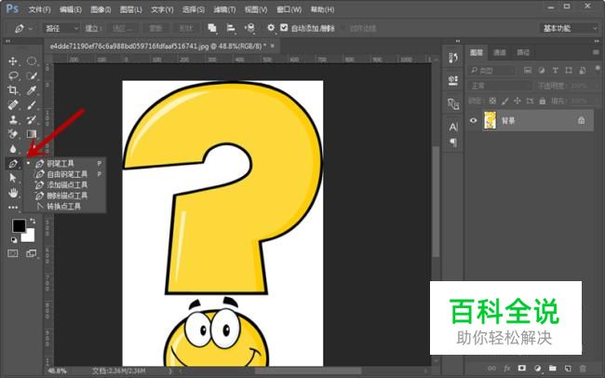
Task: Choose 自由钢笔工具 from the flyout menu
Action: pos(66,173)
